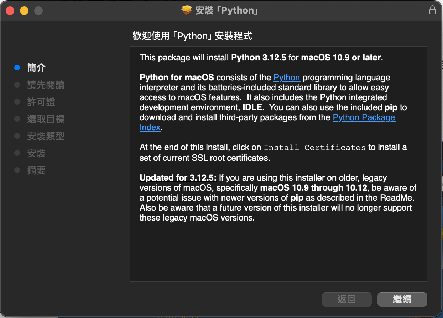Select the 許可證 step in sidebar
The image size is (443, 318).
[x=41, y=102]
